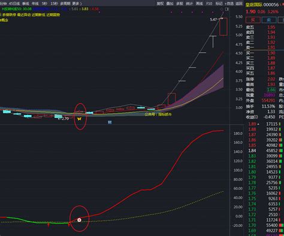The height and width of the screenshot is (236, 284).
Task: Select the 买三 price 1.88
Action: tap(271, 63)
